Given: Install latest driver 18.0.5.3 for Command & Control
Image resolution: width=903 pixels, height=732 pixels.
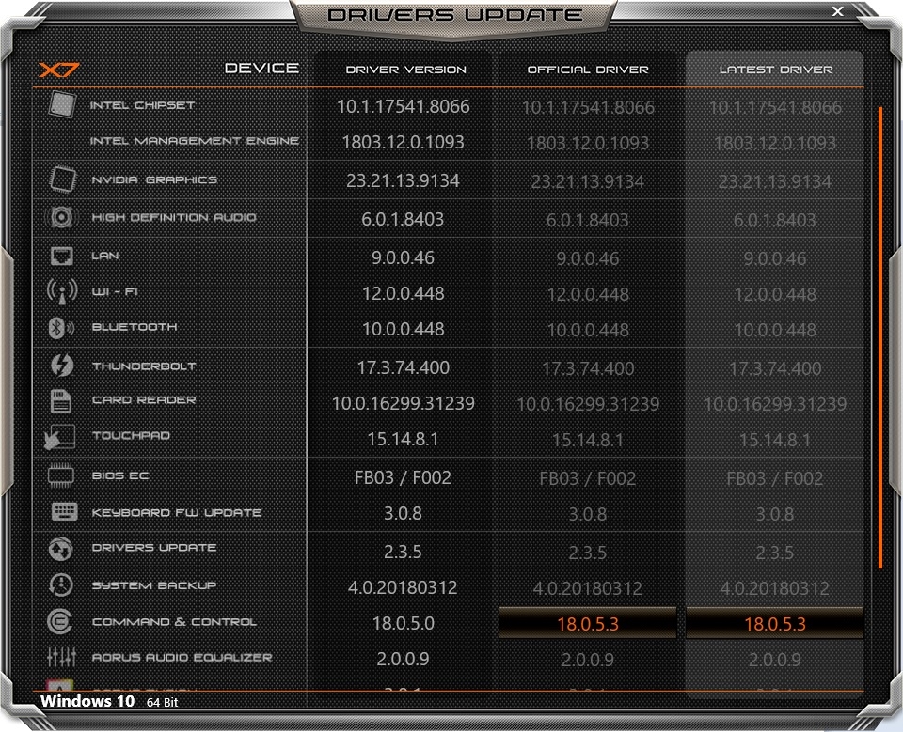Looking at the screenshot, I should pyautogui.click(x=774, y=623).
